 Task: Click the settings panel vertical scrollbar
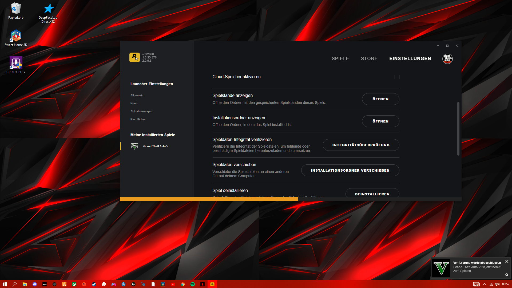tap(458, 128)
